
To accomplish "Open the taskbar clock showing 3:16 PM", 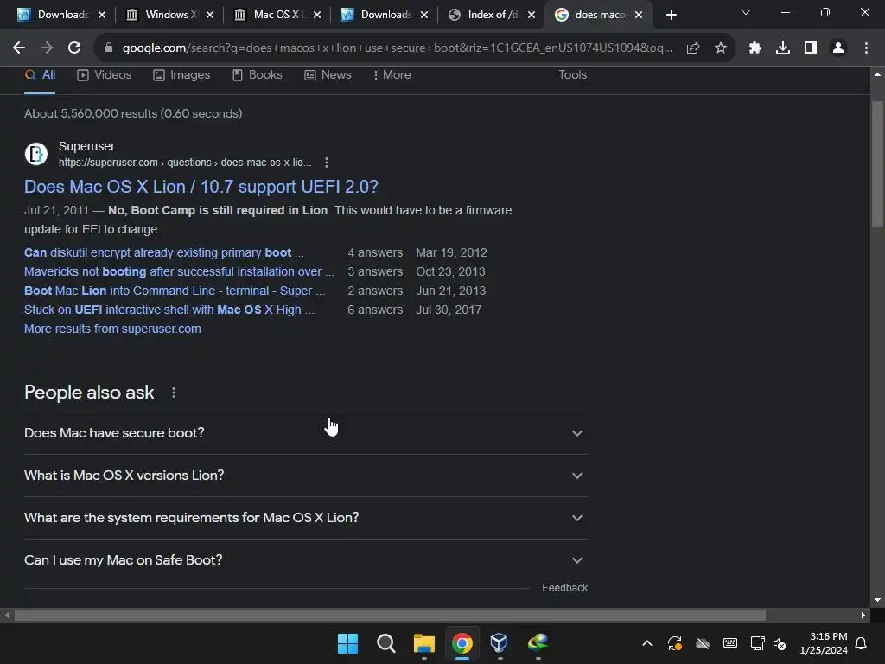I will (824, 643).
